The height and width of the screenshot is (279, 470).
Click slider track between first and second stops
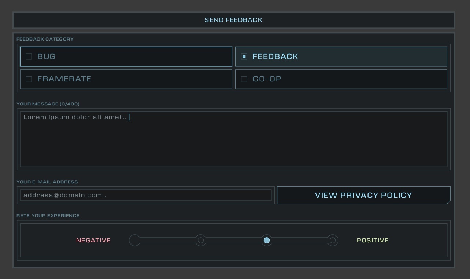click(x=168, y=241)
